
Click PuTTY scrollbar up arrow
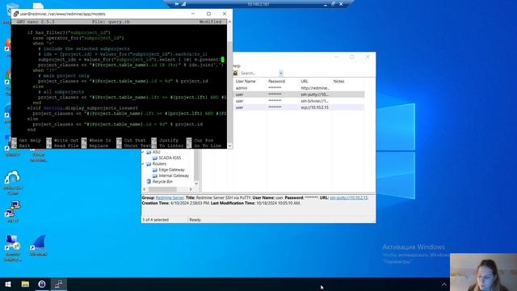click(x=229, y=22)
